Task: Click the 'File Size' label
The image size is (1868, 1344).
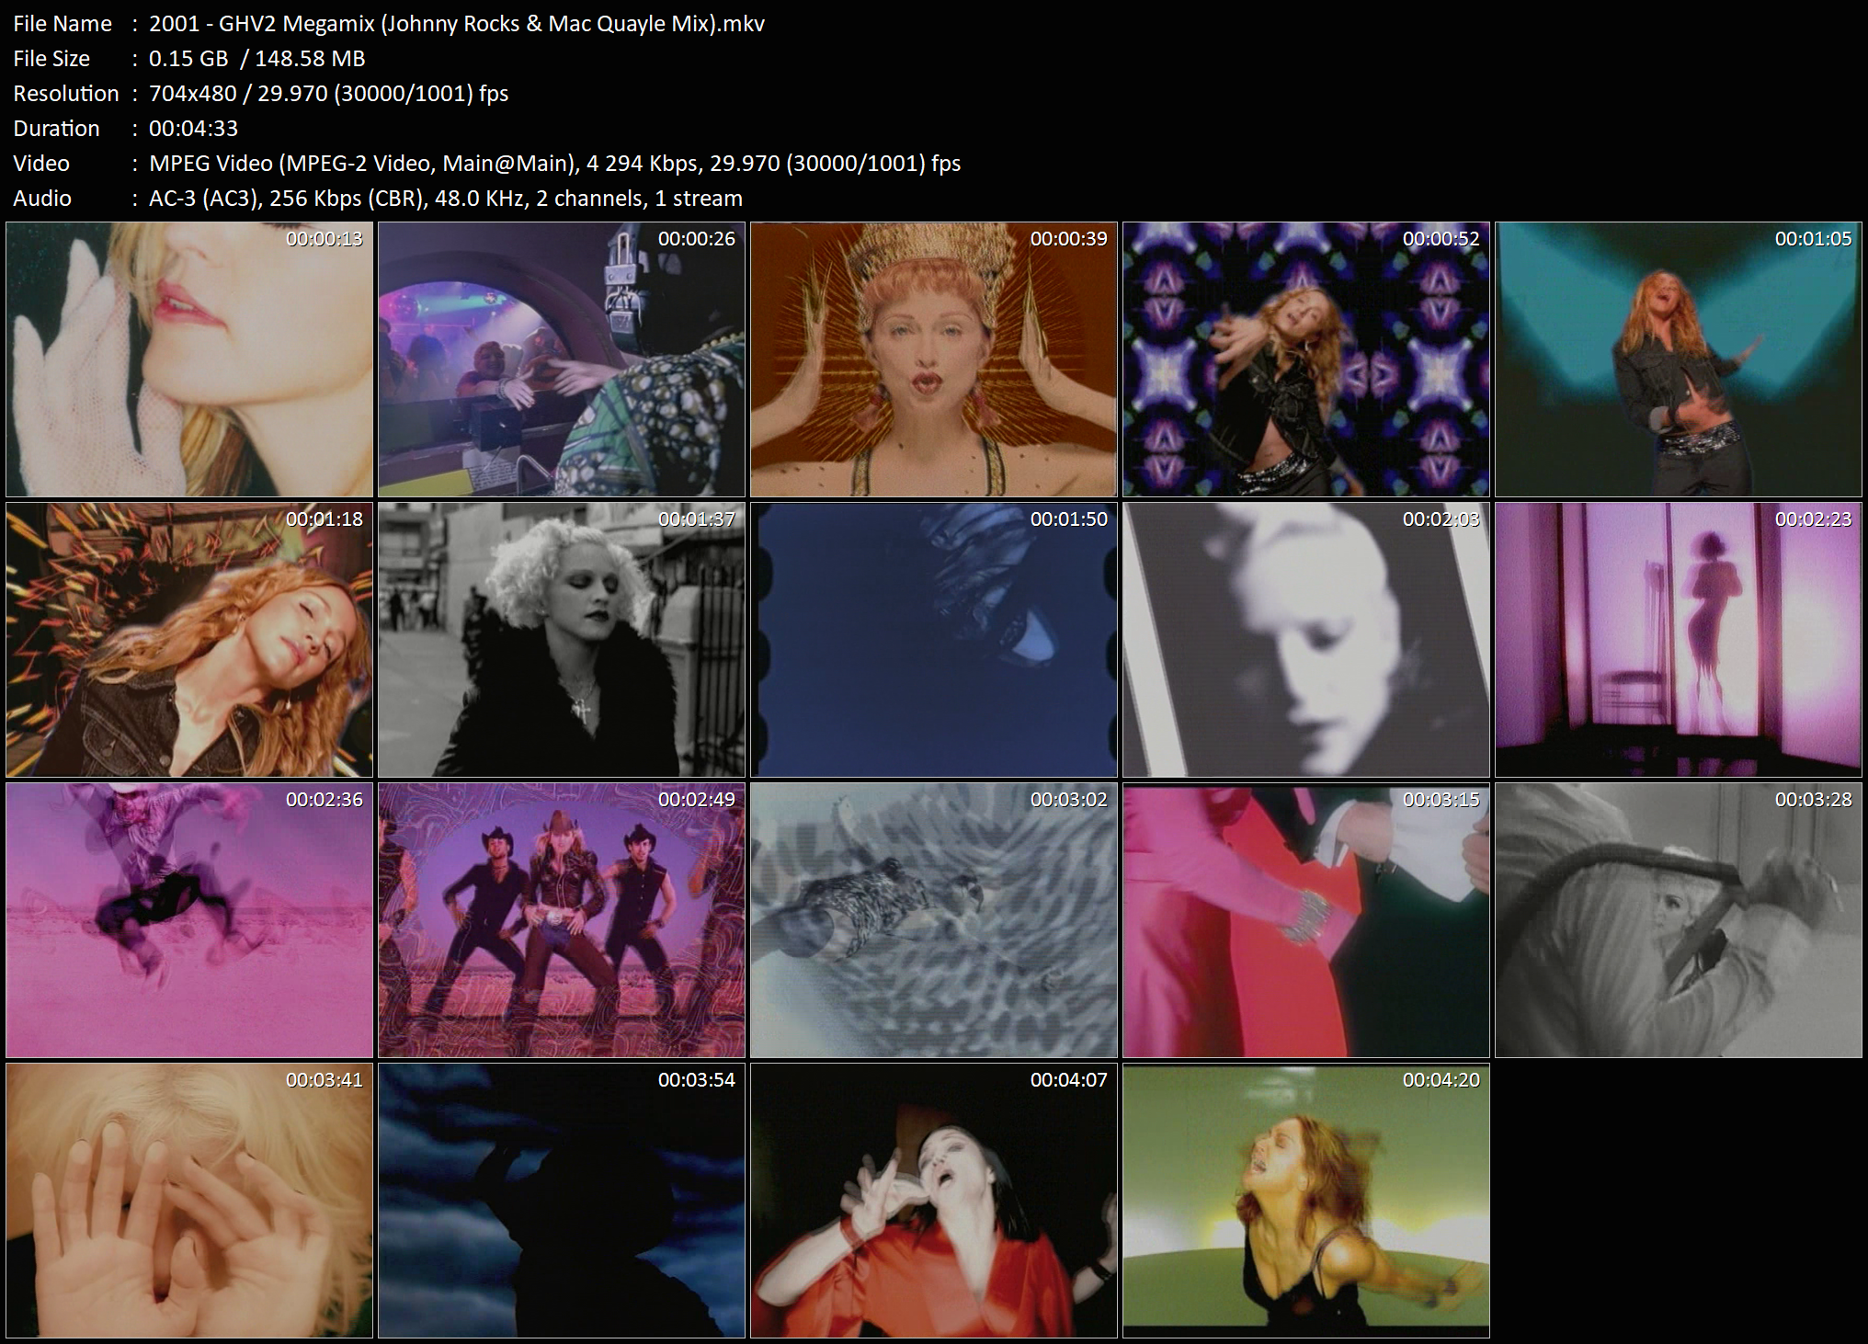Action: point(51,59)
